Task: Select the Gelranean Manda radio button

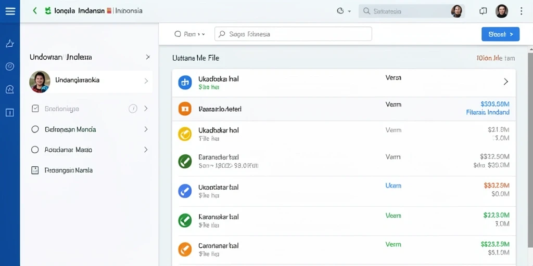Action: pyautogui.click(x=35, y=129)
